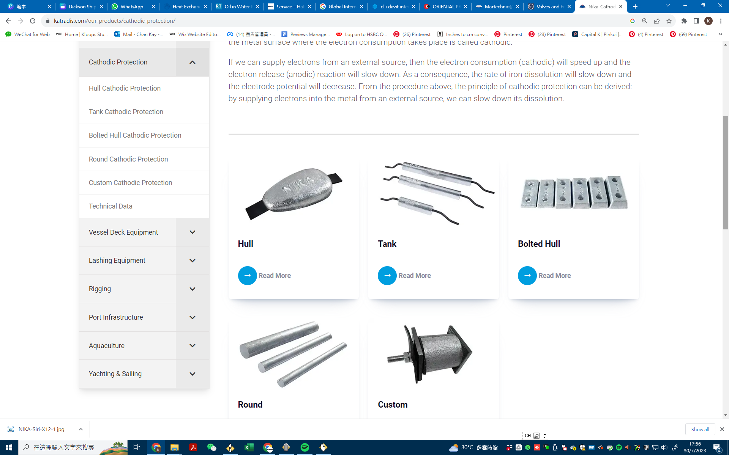The image size is (729, 455).
Task: Click the blue arrow icon under Tank
Action: (387, 276)
